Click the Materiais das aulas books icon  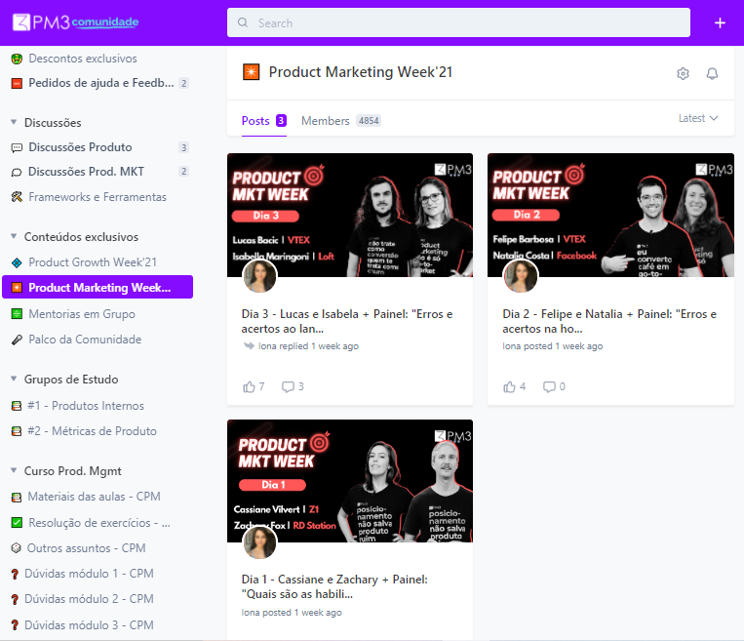(x=17, y=498)
